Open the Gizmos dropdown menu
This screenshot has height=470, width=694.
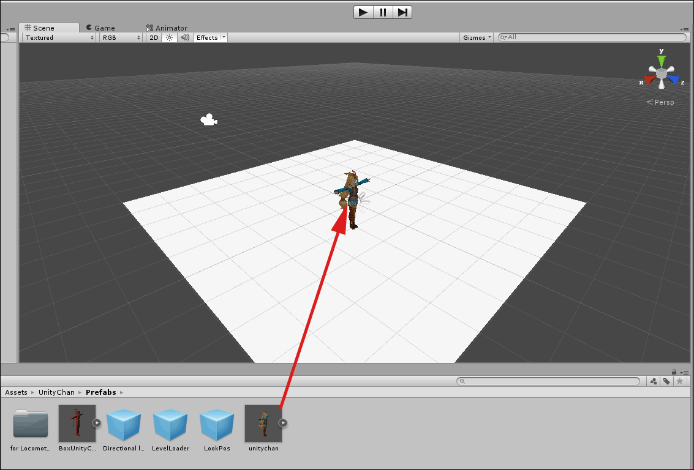[x=477, y=37]
